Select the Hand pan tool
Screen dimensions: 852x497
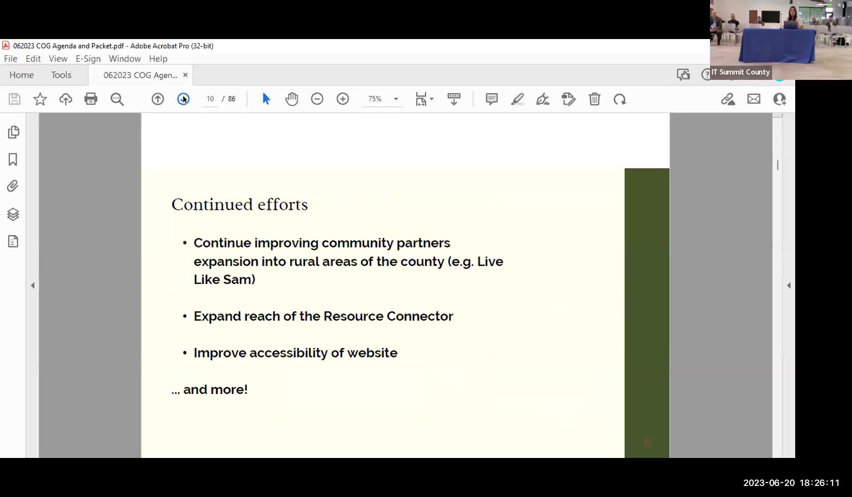292,99
